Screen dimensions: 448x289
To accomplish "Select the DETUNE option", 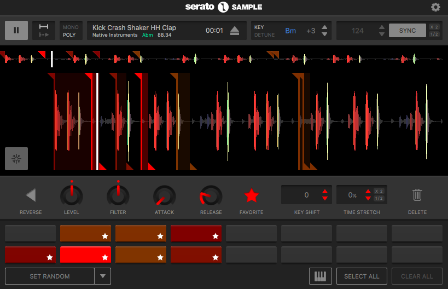I will pyautogui.click(x=264, y=35).
